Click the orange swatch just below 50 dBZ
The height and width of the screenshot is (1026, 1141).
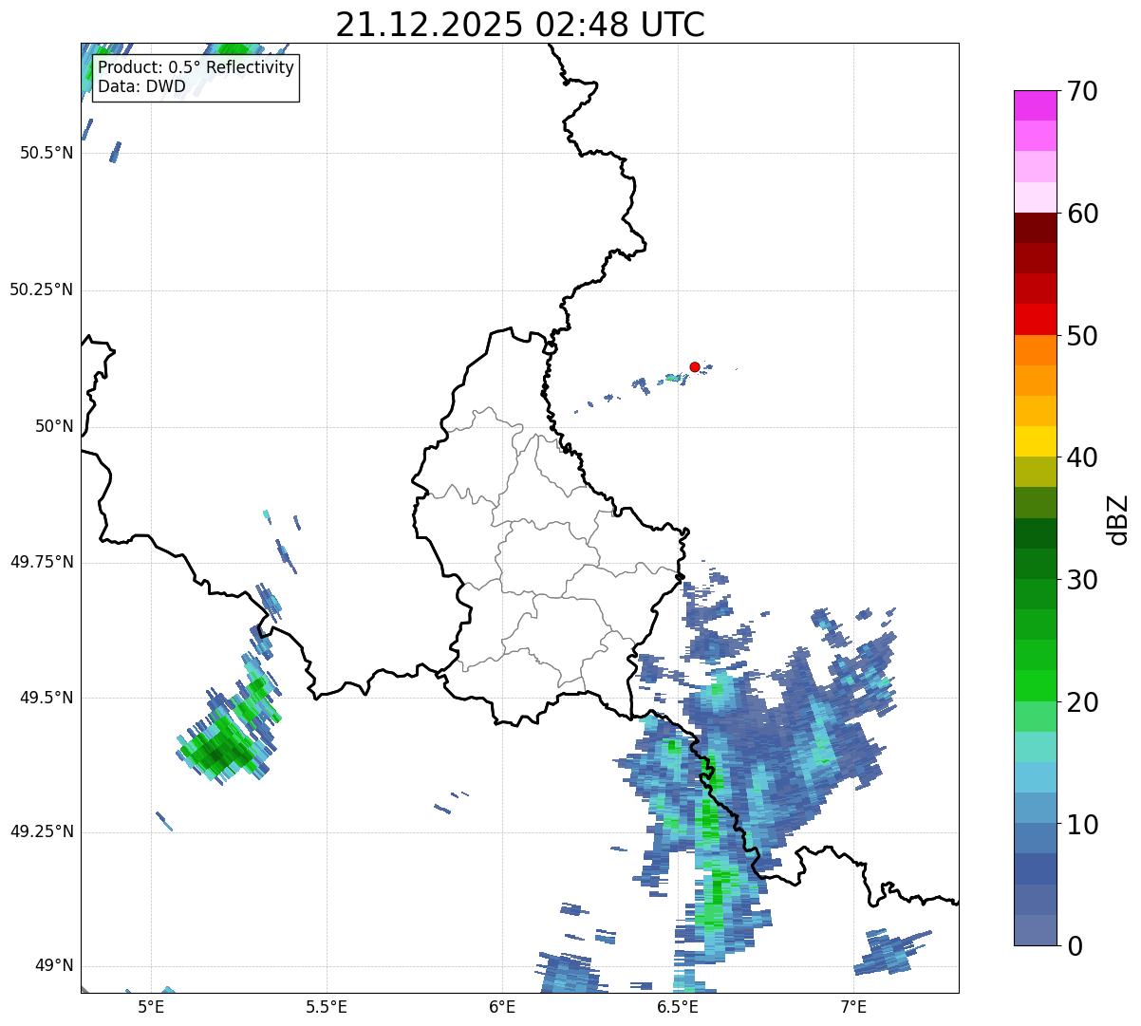[1036, 350]
